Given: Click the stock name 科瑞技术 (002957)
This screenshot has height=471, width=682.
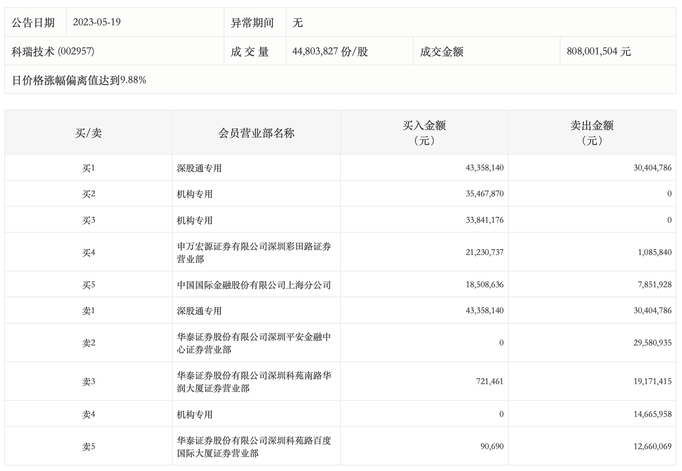Looking at the screenshot, I should tap(53, 51).
